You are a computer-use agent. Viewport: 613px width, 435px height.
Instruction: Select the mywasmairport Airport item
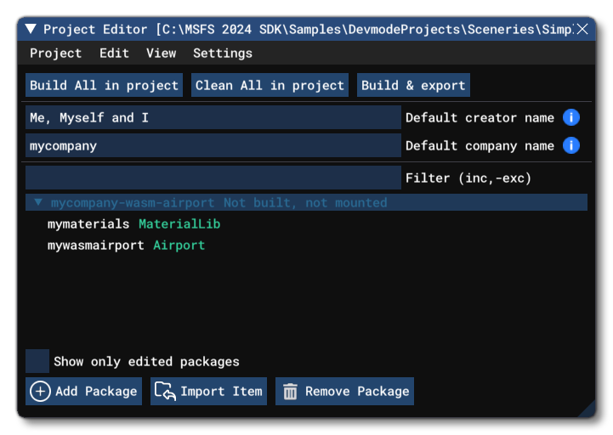126,246
